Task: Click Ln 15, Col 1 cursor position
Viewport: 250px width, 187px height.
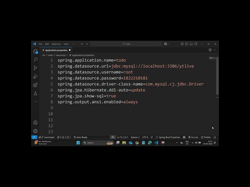Action: tap(123, 137)
